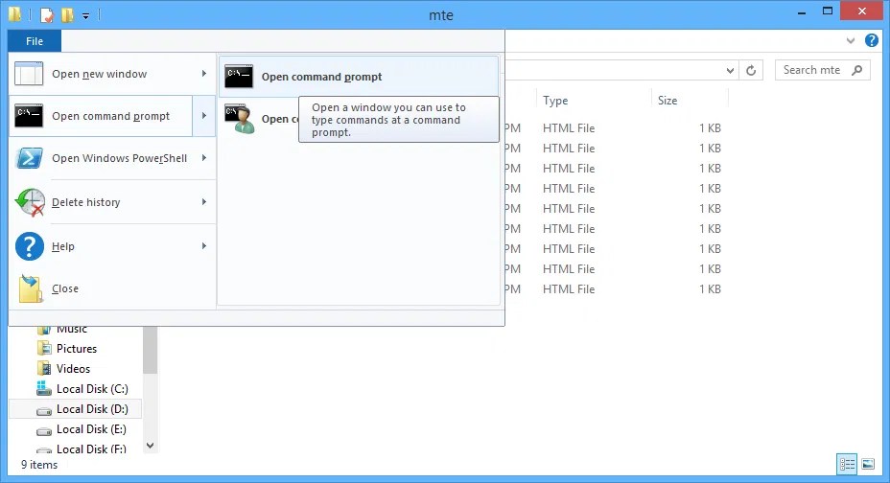Expand the Open Windows PowerShell submenu arrow

[203, 158]
